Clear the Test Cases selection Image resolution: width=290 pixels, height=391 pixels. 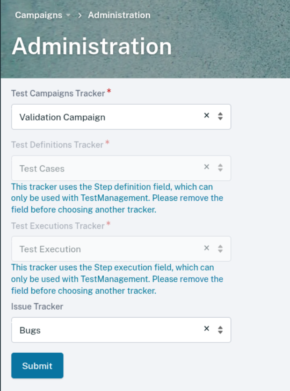pos(206,167)
